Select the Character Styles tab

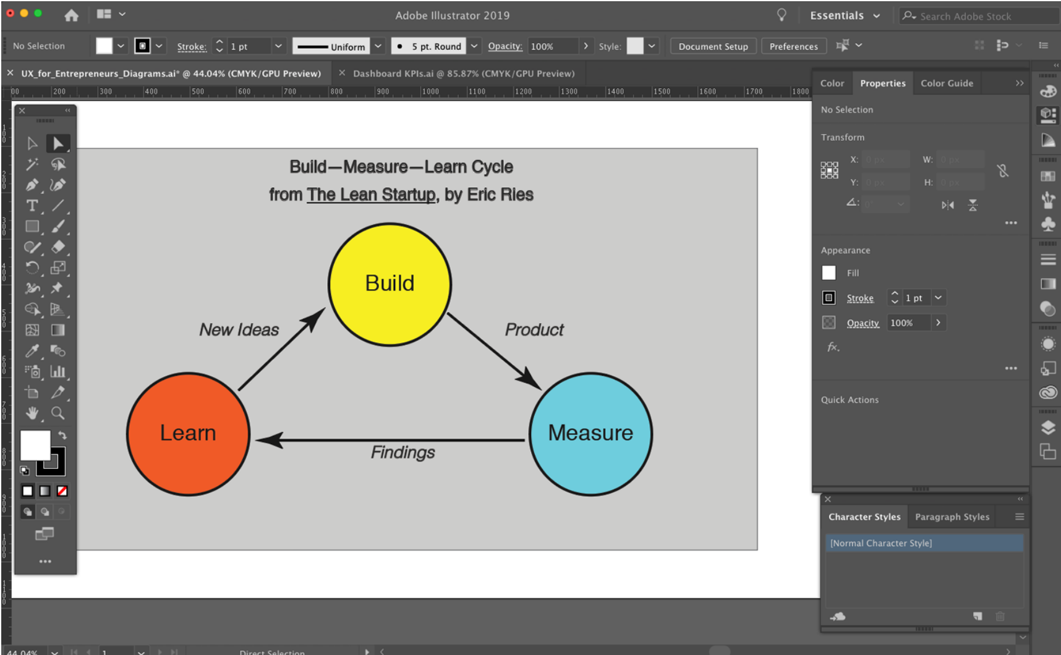[864, 517]
